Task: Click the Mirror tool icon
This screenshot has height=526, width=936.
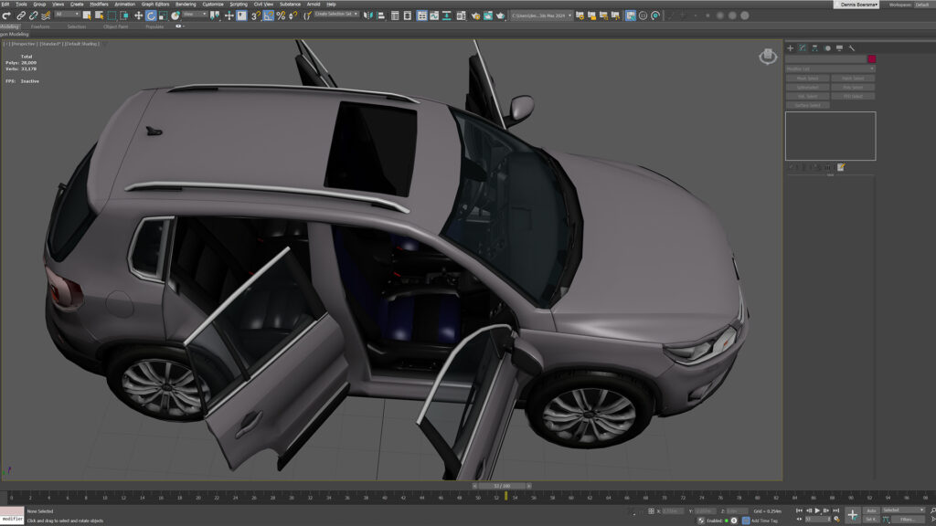Action: click(x=368, y=16)
